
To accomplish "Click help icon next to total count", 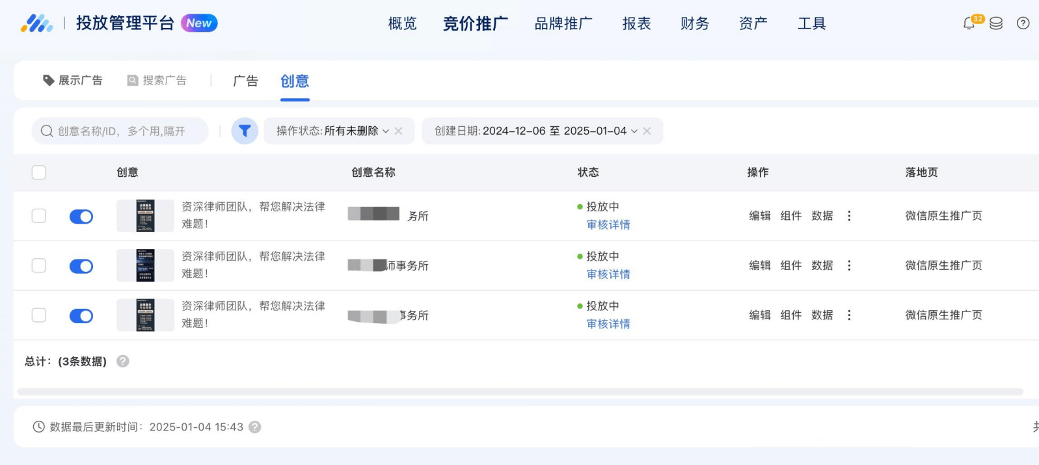I will (122, 362).
